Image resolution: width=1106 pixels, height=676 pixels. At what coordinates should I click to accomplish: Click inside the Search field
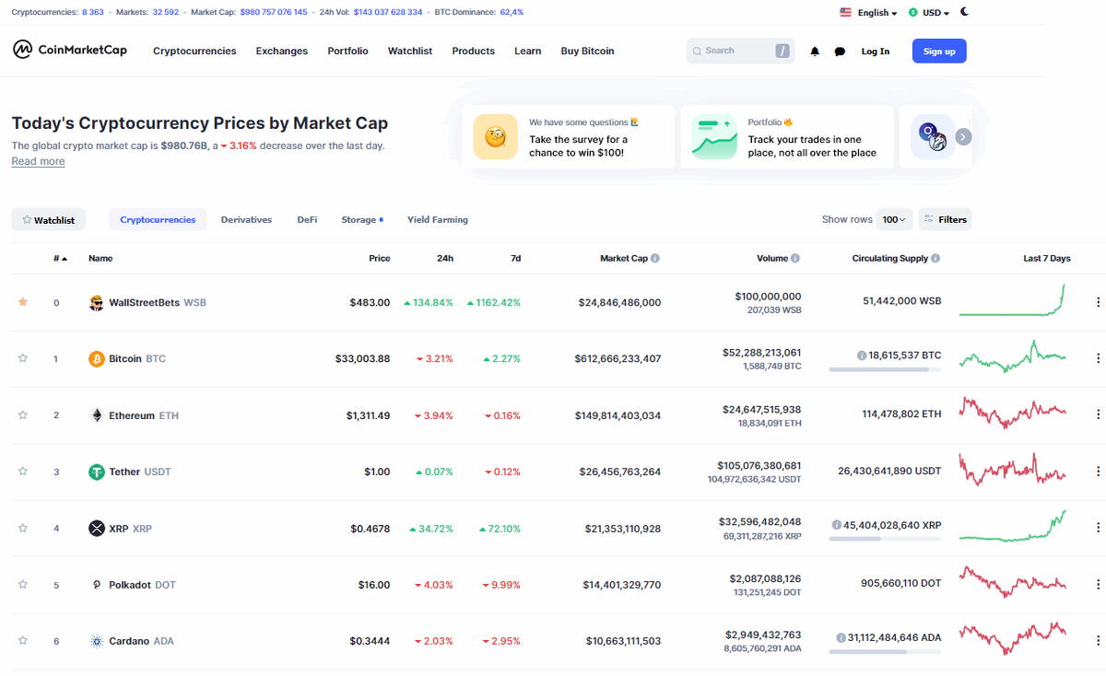pos(740,51)
